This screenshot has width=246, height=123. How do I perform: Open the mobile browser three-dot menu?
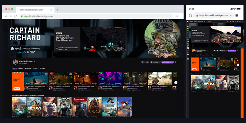pyautogui.click(x=240, y=15)
